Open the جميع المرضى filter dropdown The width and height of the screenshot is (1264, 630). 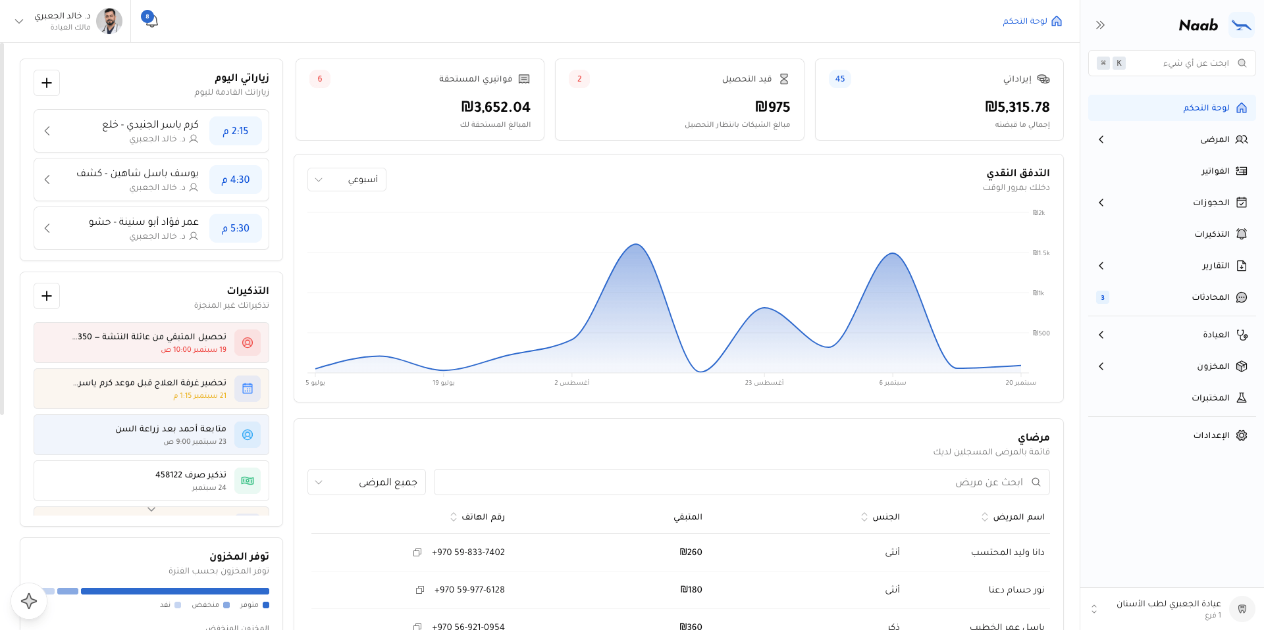[x=367, y=482]
